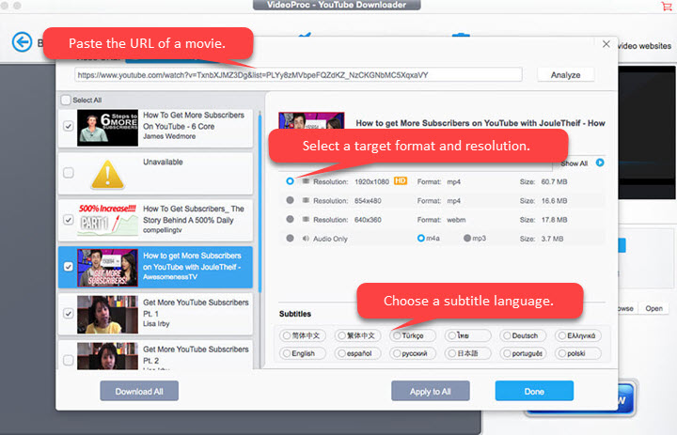Uncheck the James Wedmore video checkbox
Screen dimensions: 677x435
[x=69, y=126]
